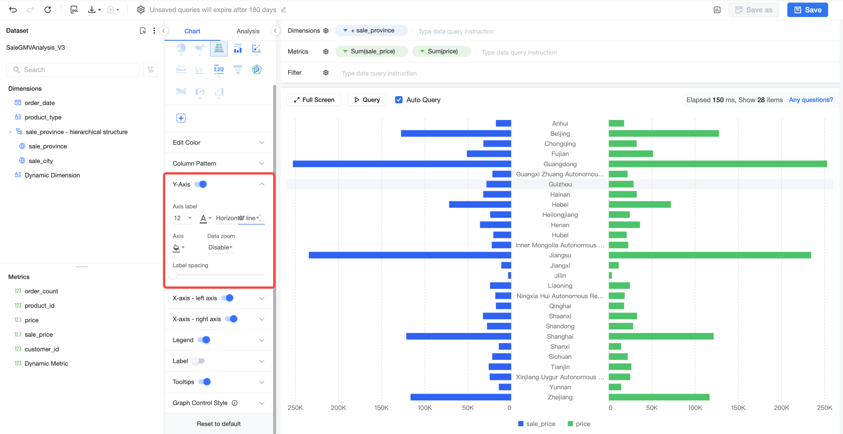
Task: Click the dashed plus add-chart icon
Action: pos(181,118)
